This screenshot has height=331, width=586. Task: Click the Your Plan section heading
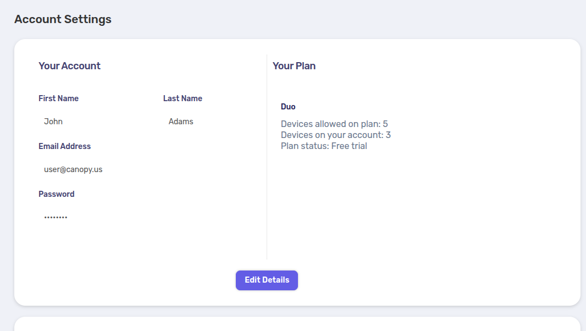294,66
